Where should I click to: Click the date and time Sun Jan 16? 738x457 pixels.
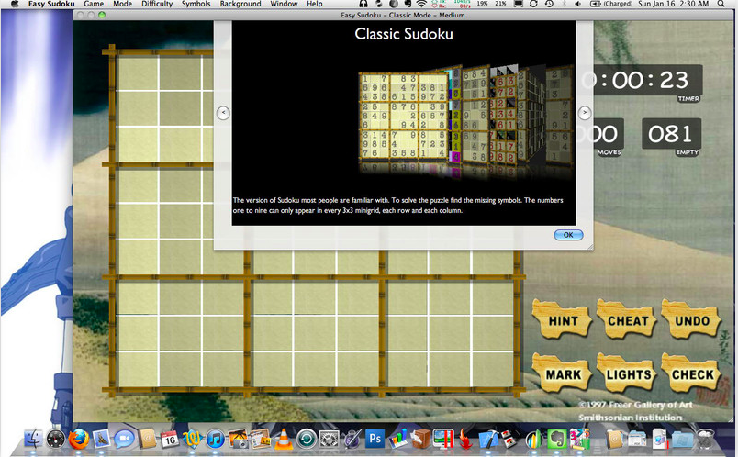pos(673,4)
